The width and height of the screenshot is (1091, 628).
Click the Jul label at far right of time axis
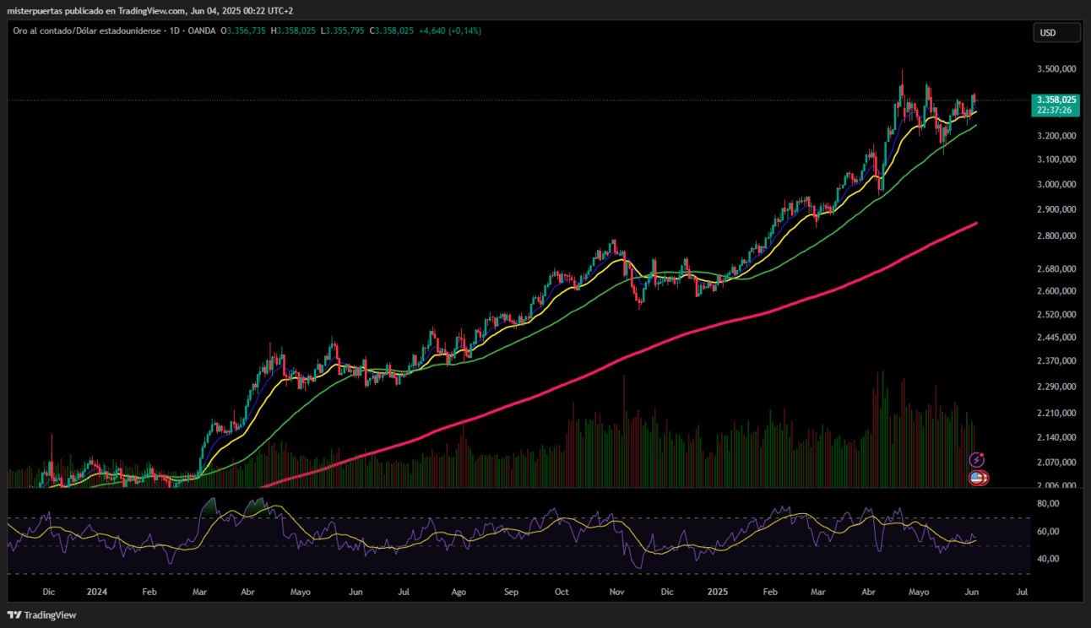[x=1022, y=593]
